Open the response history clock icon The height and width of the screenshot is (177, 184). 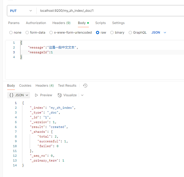85,86
